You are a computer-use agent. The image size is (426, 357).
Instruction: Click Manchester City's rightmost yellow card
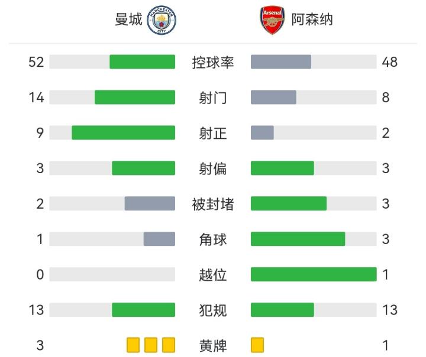(x=169, y=345)
